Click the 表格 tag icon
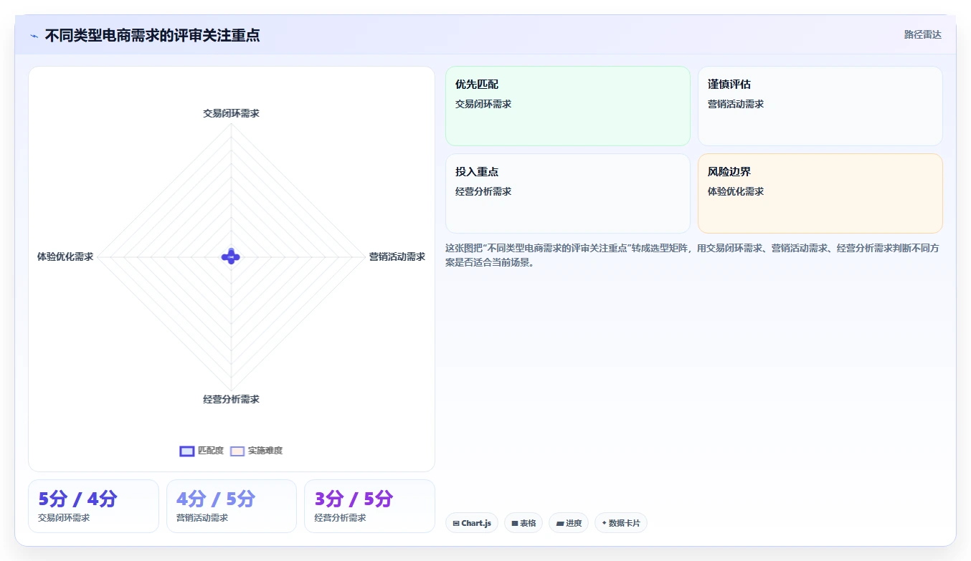Image resolution: width=971 pixels, height=561 pixels. pyautogui.click(x=514, y=524)
